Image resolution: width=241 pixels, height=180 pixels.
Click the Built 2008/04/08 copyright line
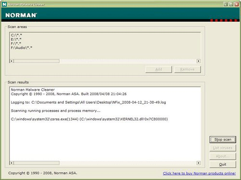click(69, 94)
